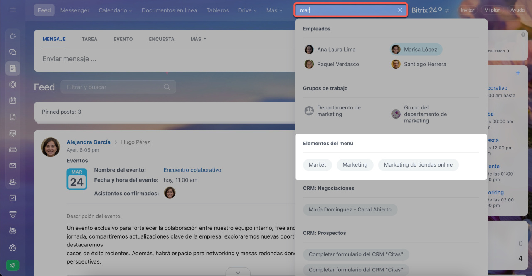Click the Ayuda button
The height and width of the screenshot is (276, 532).
coord(517,10)
